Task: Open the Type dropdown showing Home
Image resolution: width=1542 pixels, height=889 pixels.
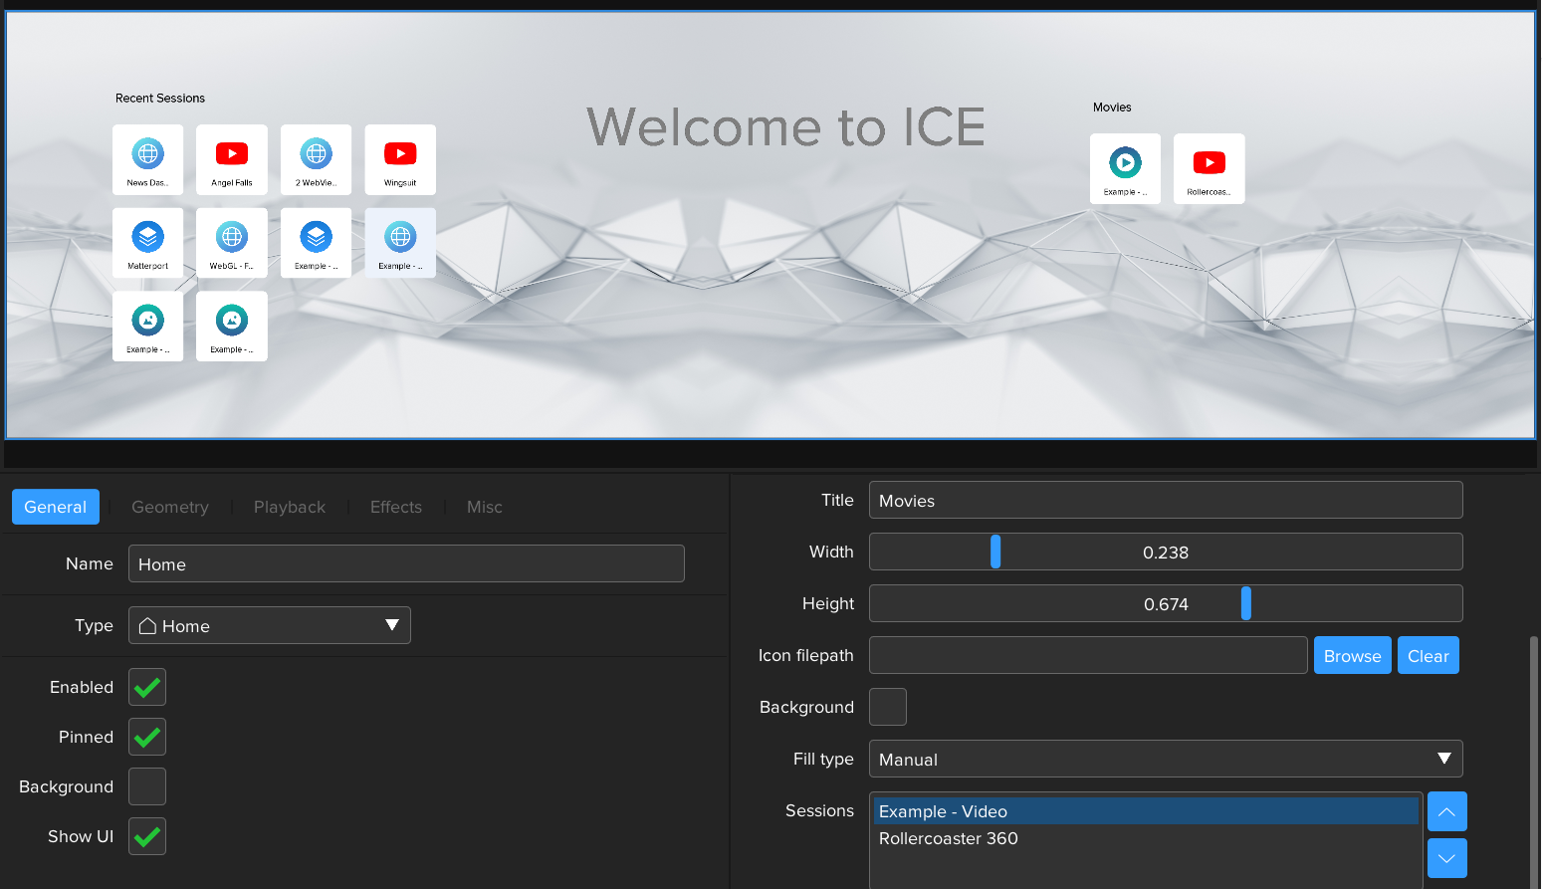Action: click(x=269, y=625)
